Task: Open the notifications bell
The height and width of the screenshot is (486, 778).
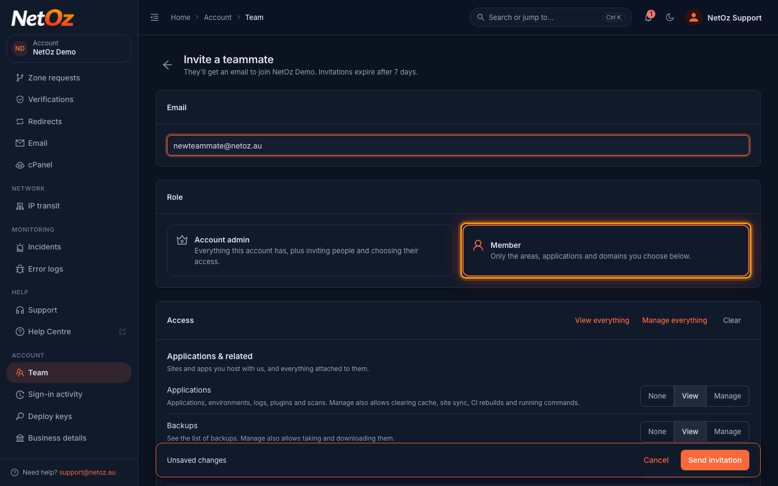Action: coord(648,17)
